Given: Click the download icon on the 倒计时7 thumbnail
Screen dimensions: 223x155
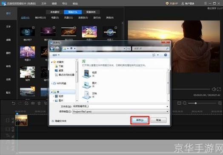Looking at the screenshot, I should pyautogui.click(x=34, y=28).
